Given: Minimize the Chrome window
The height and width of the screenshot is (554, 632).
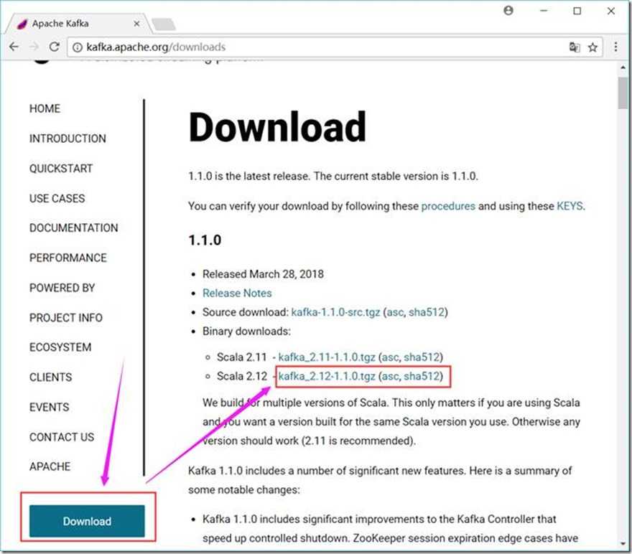Looking at the screenshot, I should [544, 11].
